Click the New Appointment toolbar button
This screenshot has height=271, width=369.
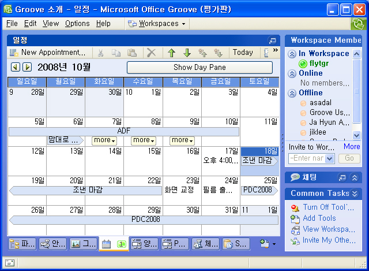click(x=47, y=53)
